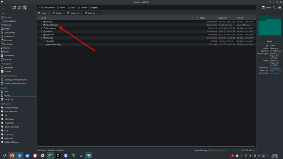The image size is (283, 159).
Task: Close the Backup tab
Action: click(x=97, y=13)
